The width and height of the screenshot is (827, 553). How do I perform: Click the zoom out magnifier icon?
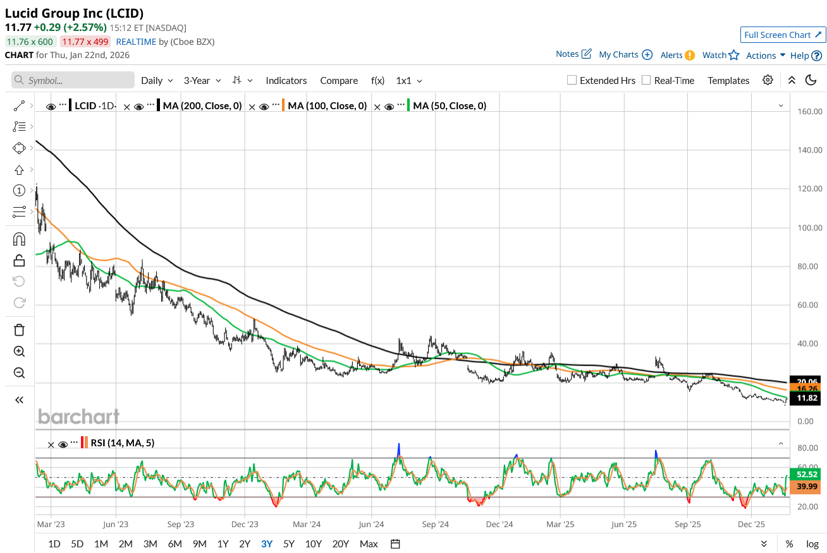19,373
